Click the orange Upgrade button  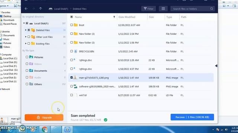44,117
